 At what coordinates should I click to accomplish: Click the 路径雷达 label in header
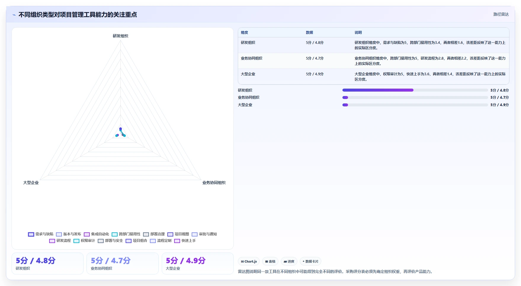[x=501, y=15]
